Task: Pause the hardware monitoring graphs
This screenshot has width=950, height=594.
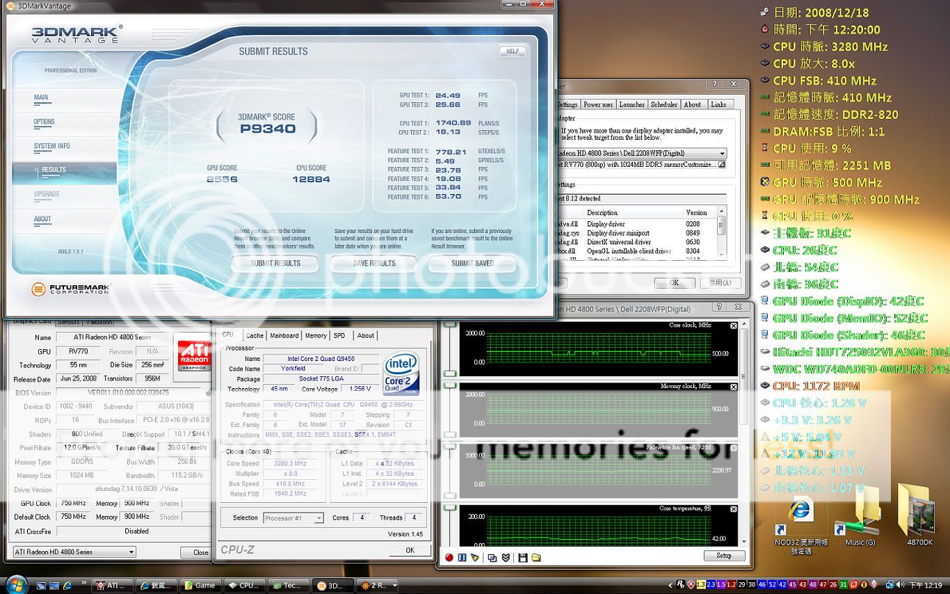Action: (462, 557)
